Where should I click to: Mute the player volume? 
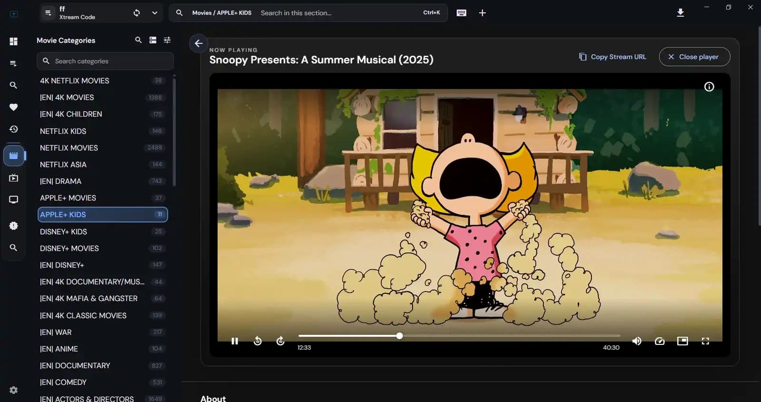pos(637,341)
